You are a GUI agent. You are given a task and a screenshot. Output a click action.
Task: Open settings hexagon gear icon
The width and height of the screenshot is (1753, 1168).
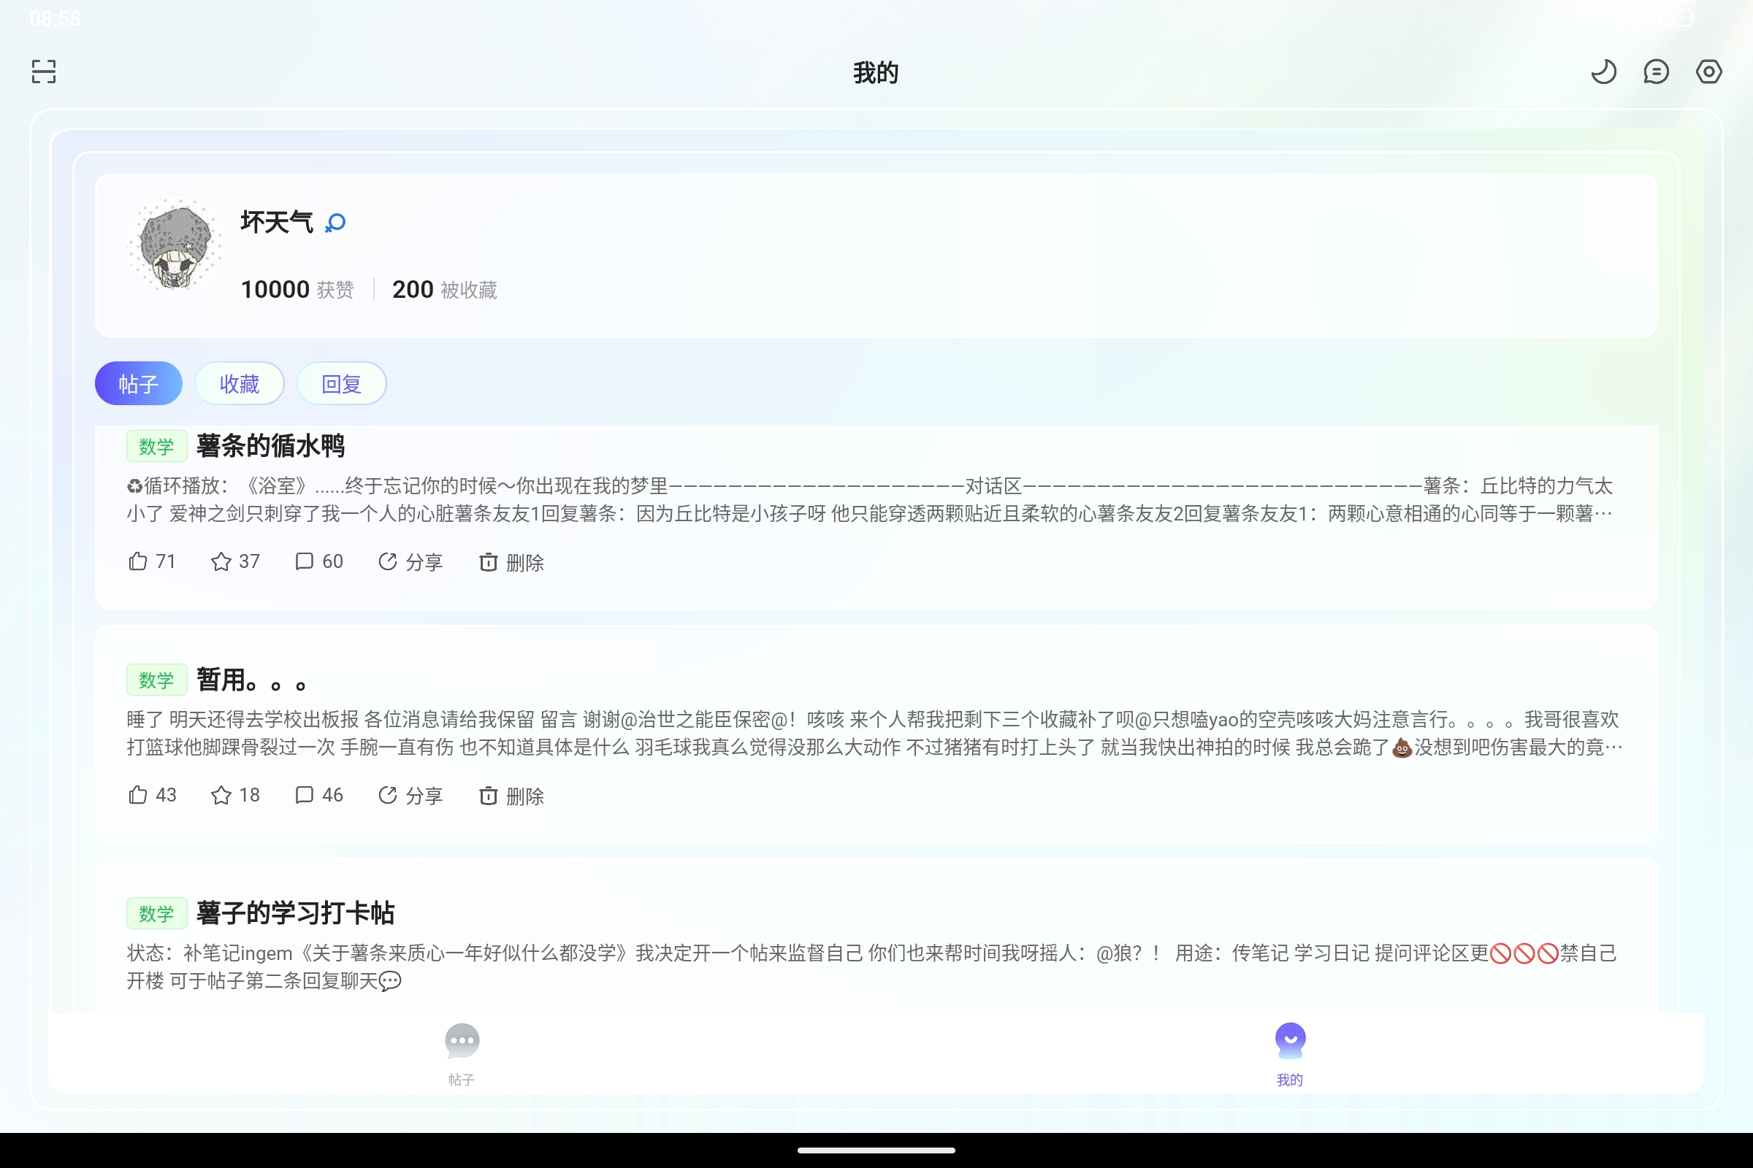coord(1709,72)
